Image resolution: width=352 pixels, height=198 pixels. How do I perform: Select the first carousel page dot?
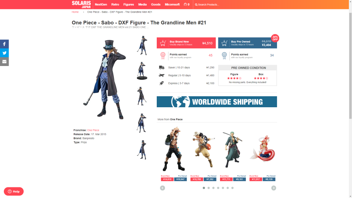pyautogui.click(x=204, y=188)
